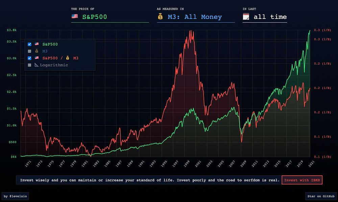Screen dimensions: 338x202
Task: Click the 1987 year label on the x-axis
Action: 119,164
